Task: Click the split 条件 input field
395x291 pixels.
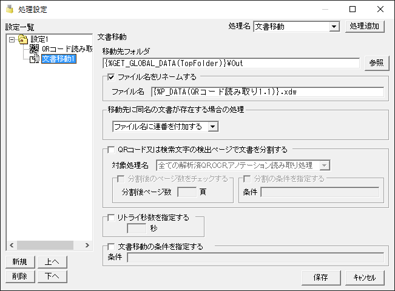Action: (x=320, y=192)
